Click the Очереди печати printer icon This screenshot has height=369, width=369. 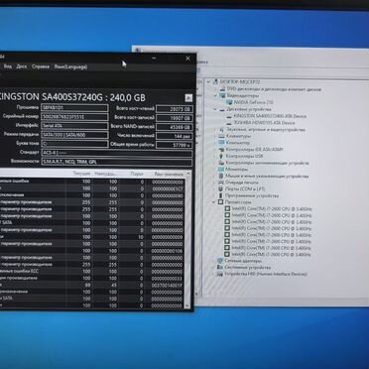[221, 183]
